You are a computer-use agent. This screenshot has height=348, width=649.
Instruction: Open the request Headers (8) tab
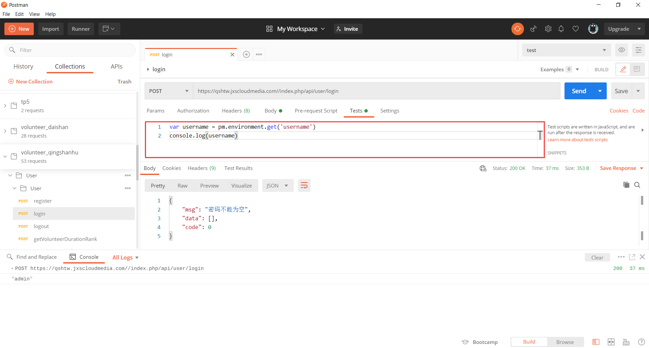[x=236, y=110]
